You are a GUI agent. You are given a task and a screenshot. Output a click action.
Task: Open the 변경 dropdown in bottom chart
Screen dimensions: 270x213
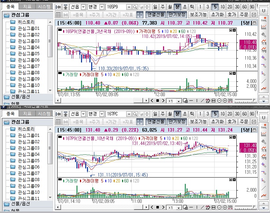click(x=102, y=114)
